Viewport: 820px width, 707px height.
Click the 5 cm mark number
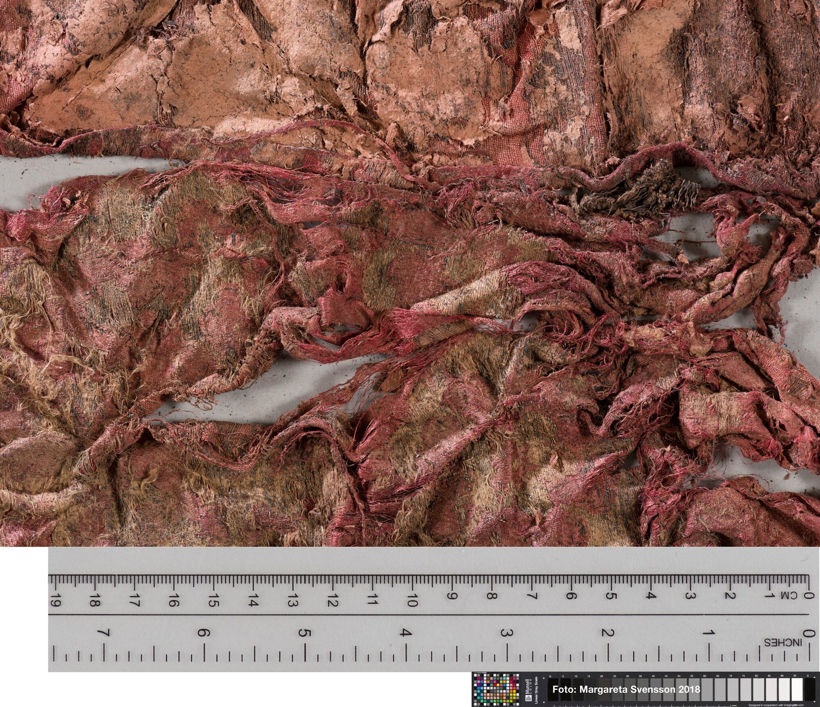pos(610,596)
